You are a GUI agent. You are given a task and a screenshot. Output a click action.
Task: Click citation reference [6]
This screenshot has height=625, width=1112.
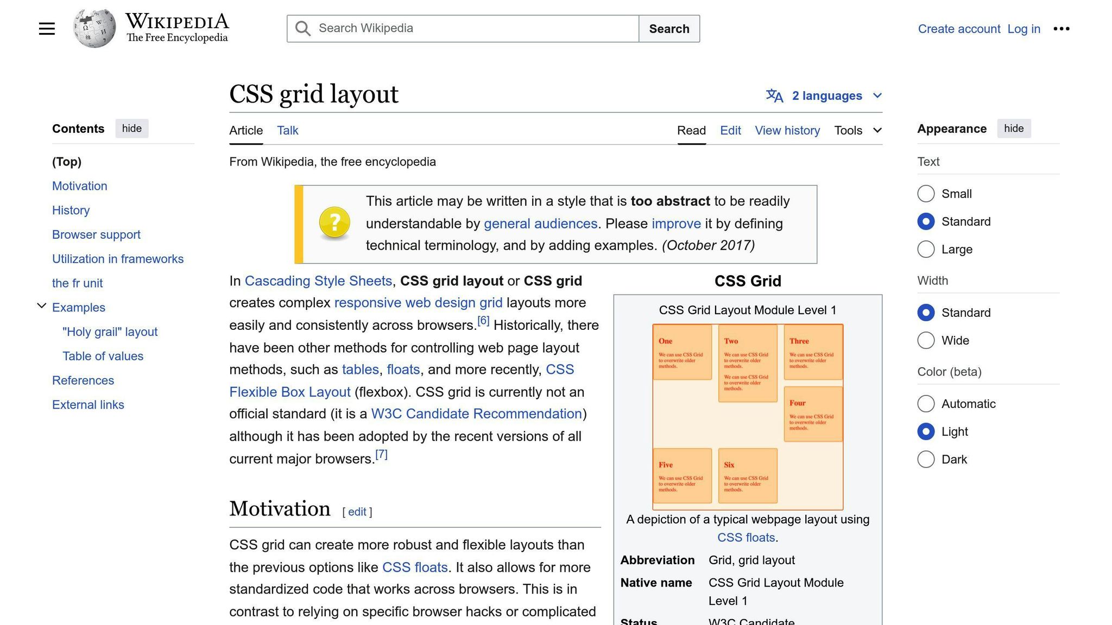pyautogui.click(x=483, y=321)
